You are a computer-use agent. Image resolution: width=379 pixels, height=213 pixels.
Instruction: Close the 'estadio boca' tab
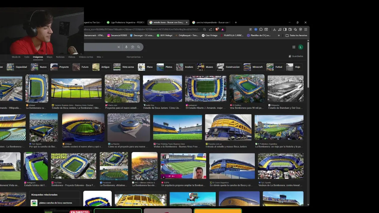[187, 22]
